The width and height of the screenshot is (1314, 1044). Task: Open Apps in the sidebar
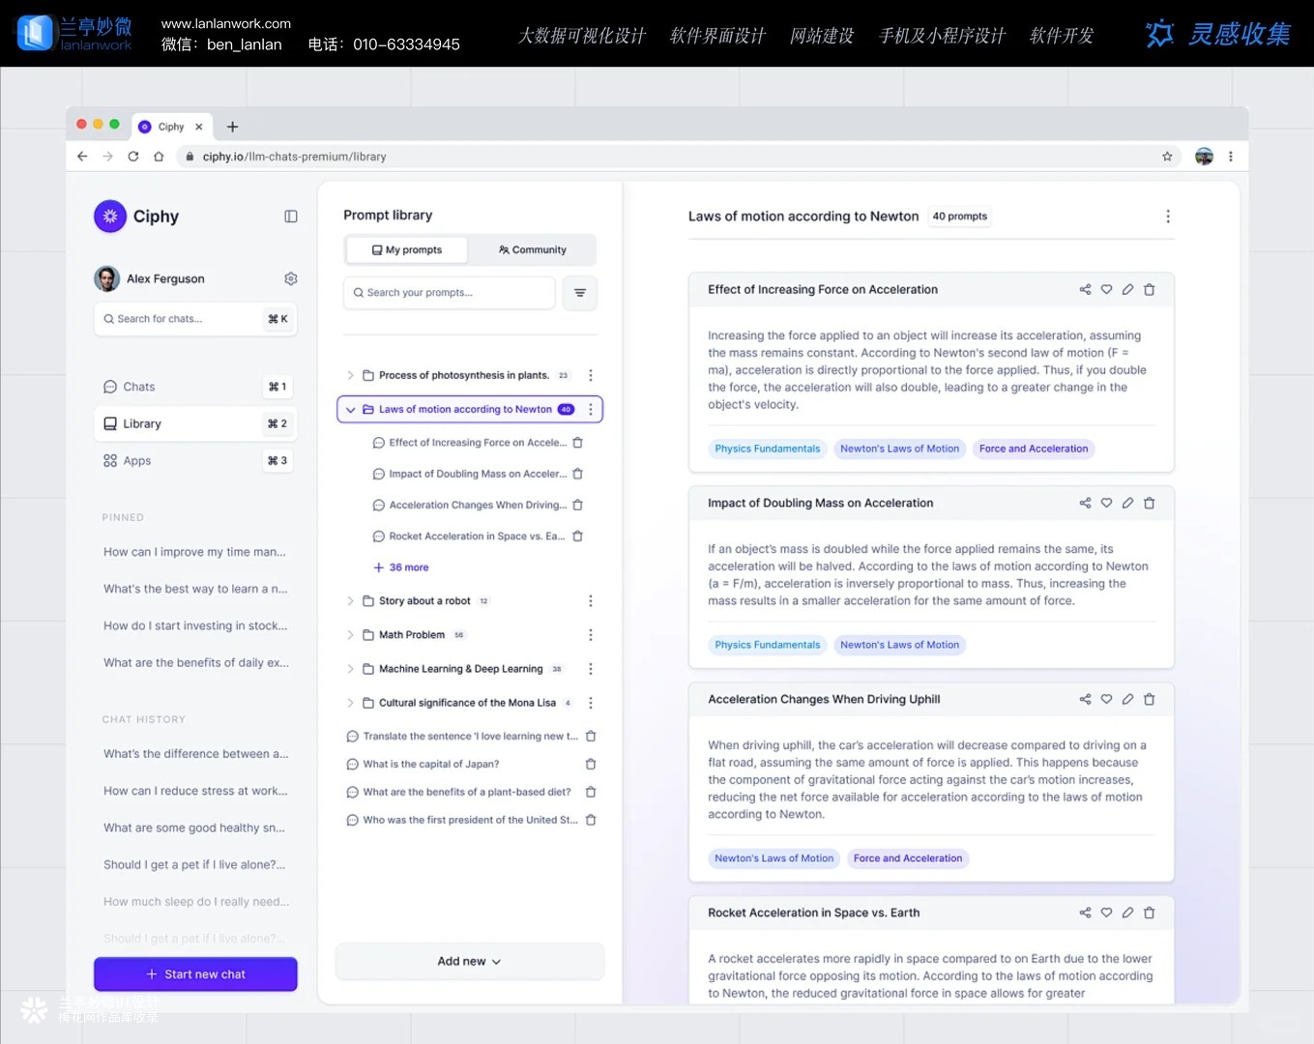click(x=195, y=461)
